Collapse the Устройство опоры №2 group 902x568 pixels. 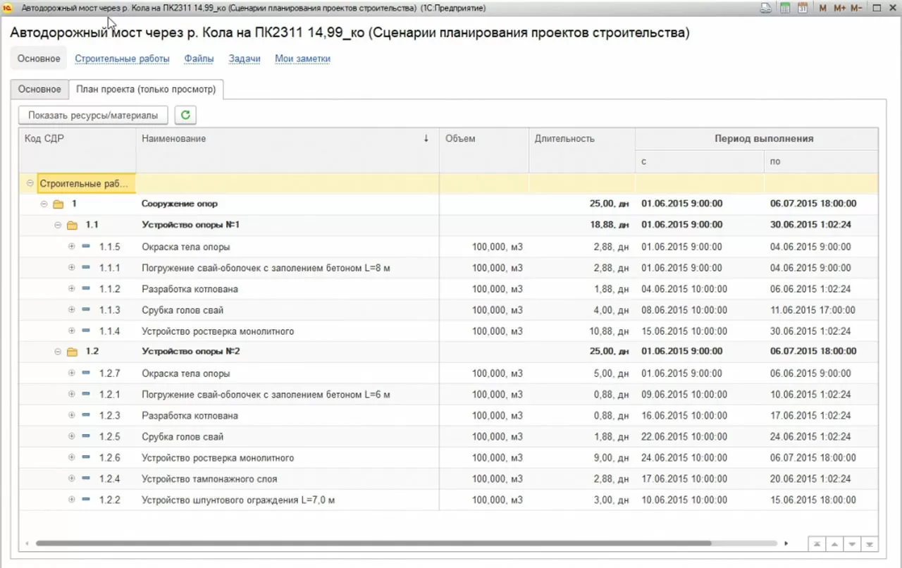point(58,352)
